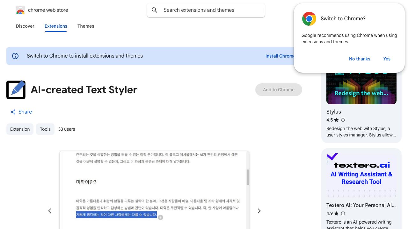This screenshot has height=229, width=408.
Task: Click the chrome web store title text
Action: [x=48, y=10]
